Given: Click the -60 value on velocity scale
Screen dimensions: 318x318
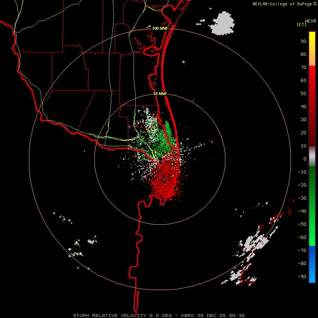Looking at the screenshot, I should point(302,237).
